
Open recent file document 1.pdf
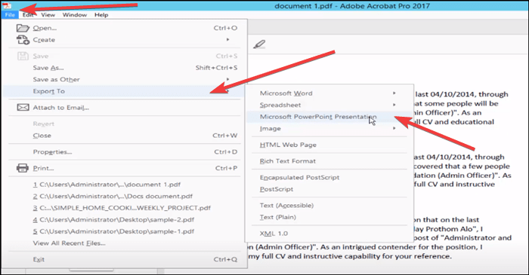pyautogui.click(x=107, y=185)
